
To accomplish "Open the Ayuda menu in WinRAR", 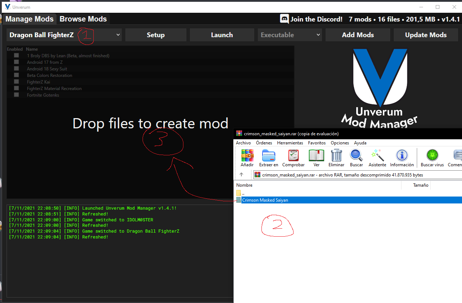I will coord(360,143).
